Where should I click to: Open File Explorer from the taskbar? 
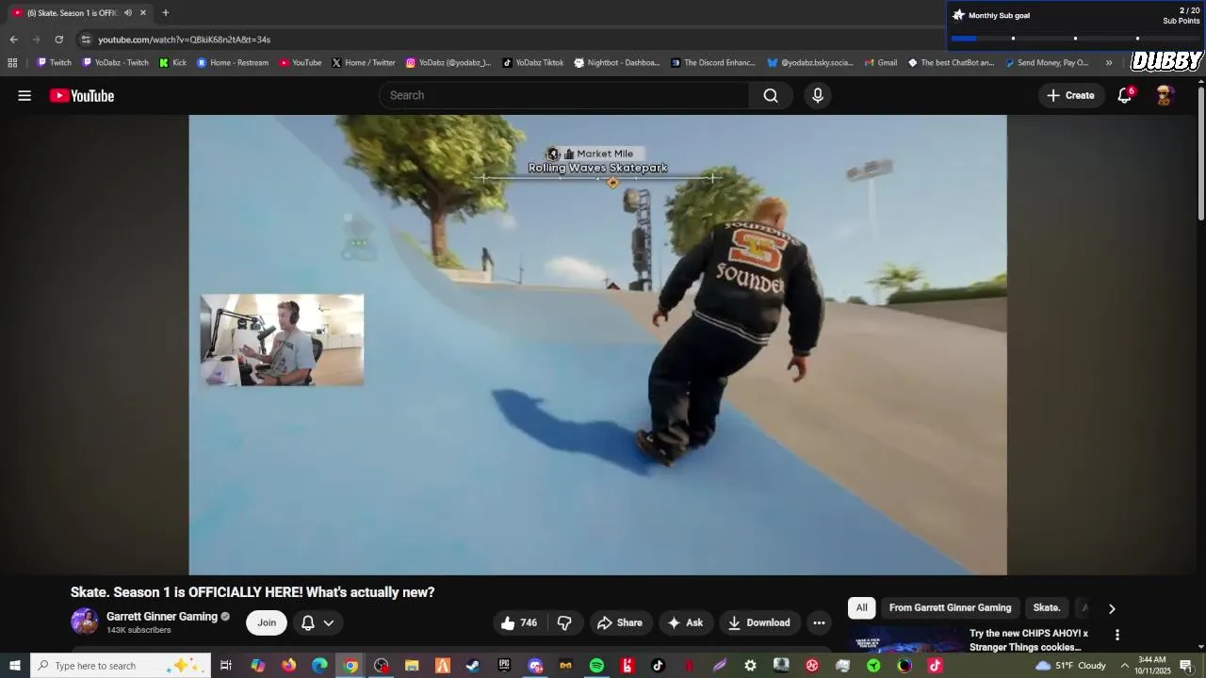point(412,666)
